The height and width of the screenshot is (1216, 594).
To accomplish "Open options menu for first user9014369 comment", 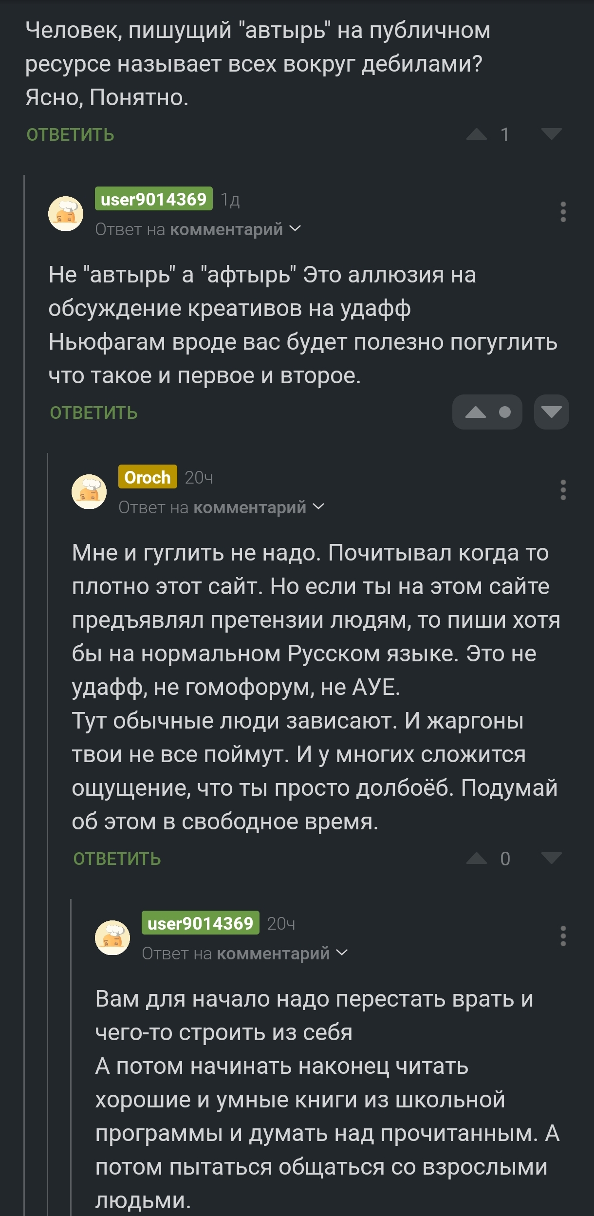I will tap(563, 212).
